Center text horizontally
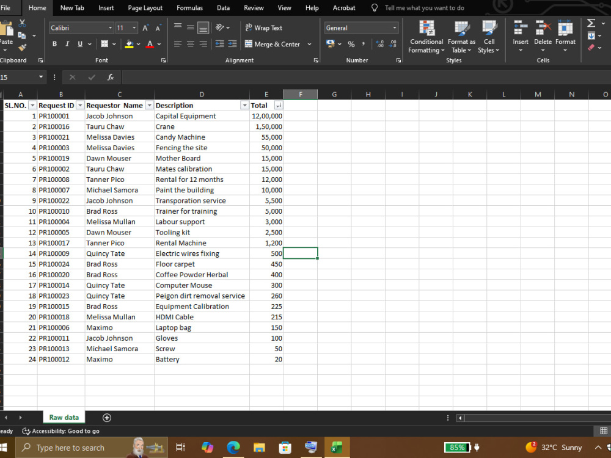The width and height of the screenshot is (611, 458). pyautogui.click(x=191, y=44)
